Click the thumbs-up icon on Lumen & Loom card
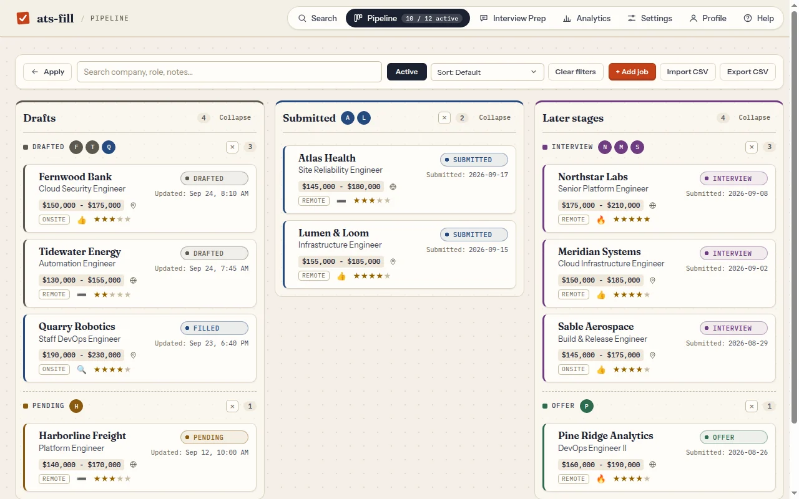The width and height of the screenshot is (799, 499). tap(341, 276)
